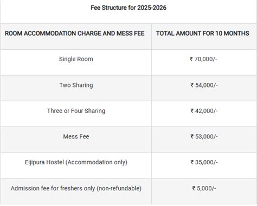The width and height of the screenshot is (257, 206).
Task: Click the Fee Structure for 2025-2026 title
Action: click(x=128, y=8)
